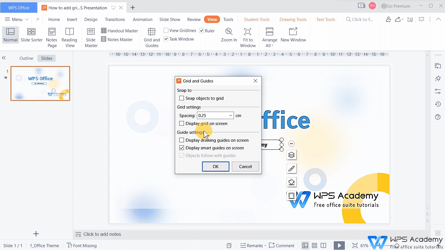Switch to Reading View

70,37
